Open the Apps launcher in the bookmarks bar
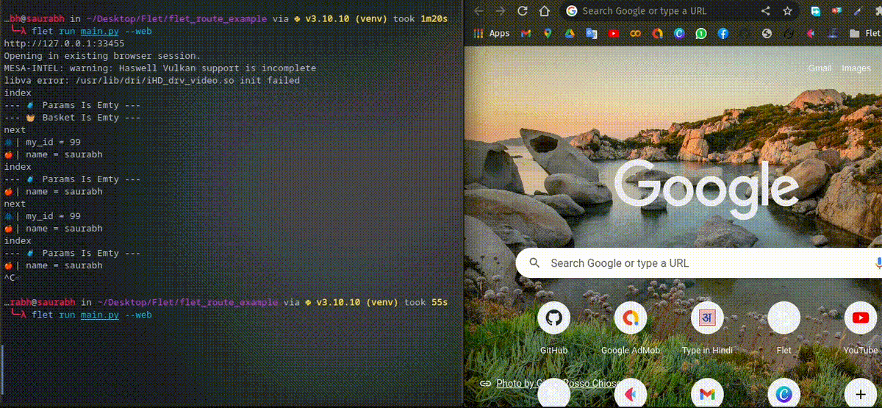 pyautogui.click(x=492, y=33)
